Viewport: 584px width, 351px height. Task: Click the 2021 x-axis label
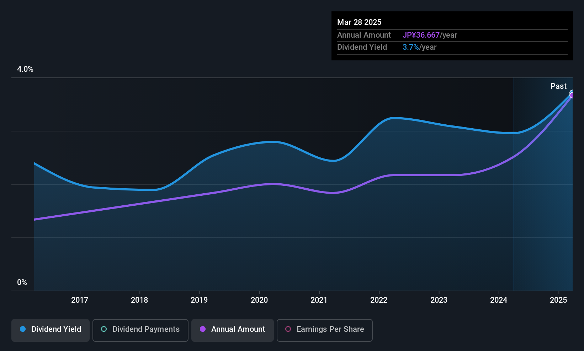click(x=319, y=300)
